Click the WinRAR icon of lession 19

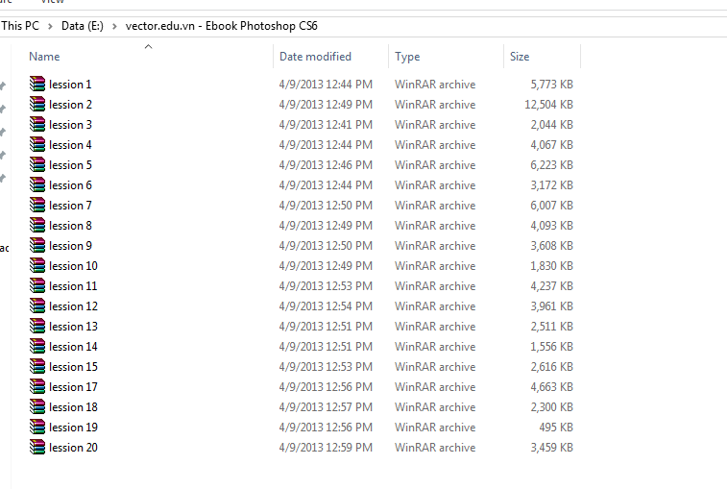37,427
